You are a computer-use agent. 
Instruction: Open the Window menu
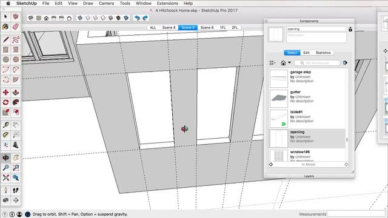[x=144, y=3]
